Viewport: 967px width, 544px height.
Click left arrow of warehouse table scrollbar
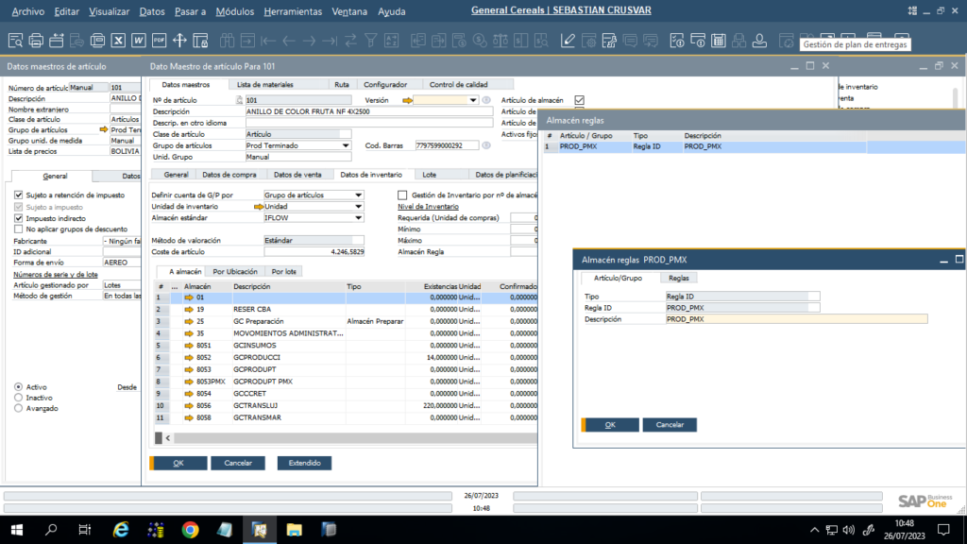[x=168, y=438]
